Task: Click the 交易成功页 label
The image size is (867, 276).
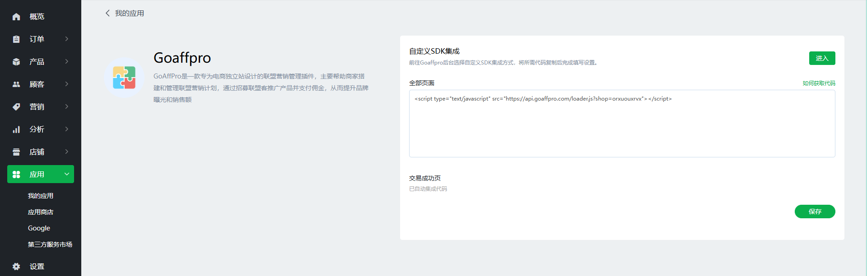Action: [x=425, y=178]
